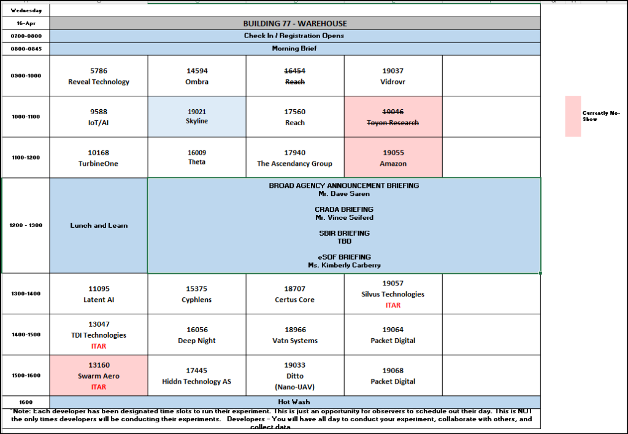This screenshot has width=628, height=434.
Task: Select the 19021 Skyline cell
Action: pyautogui.click(x=197, y=117)
